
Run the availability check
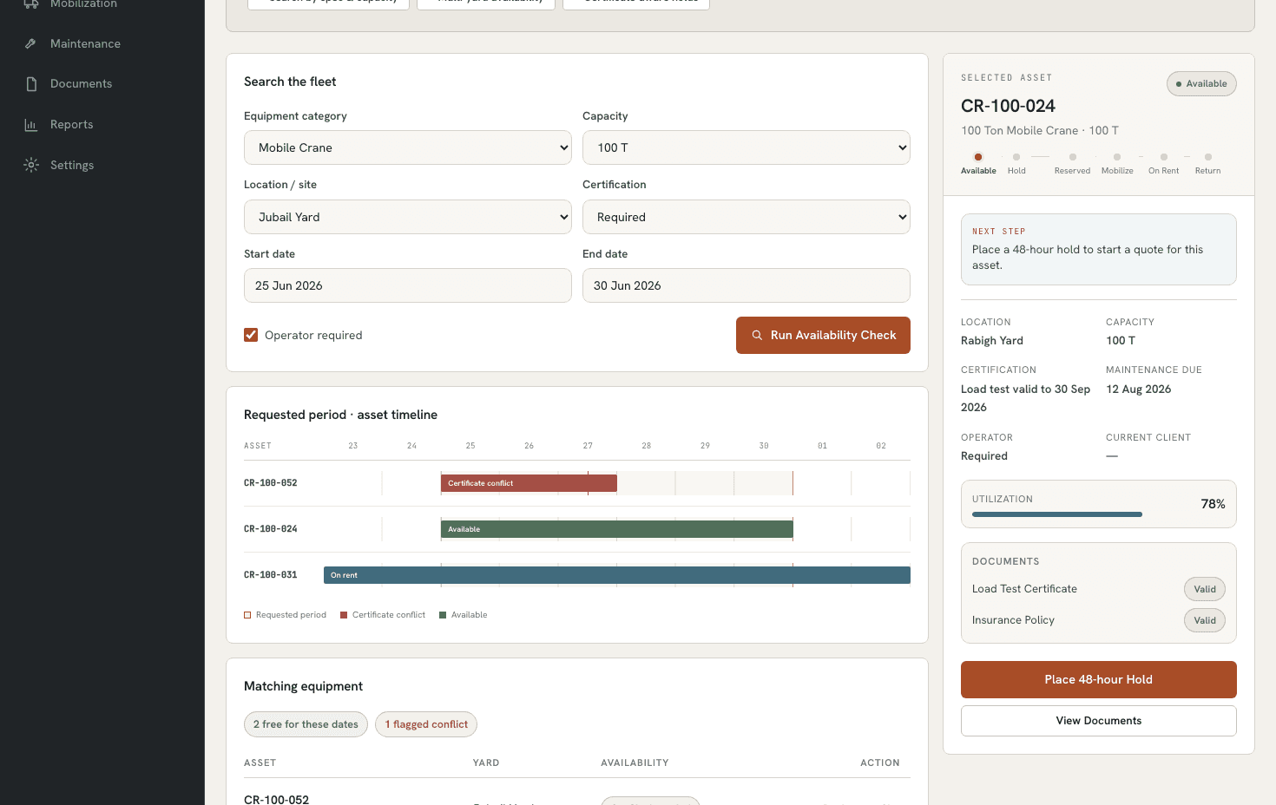click(x=823, y=336)
